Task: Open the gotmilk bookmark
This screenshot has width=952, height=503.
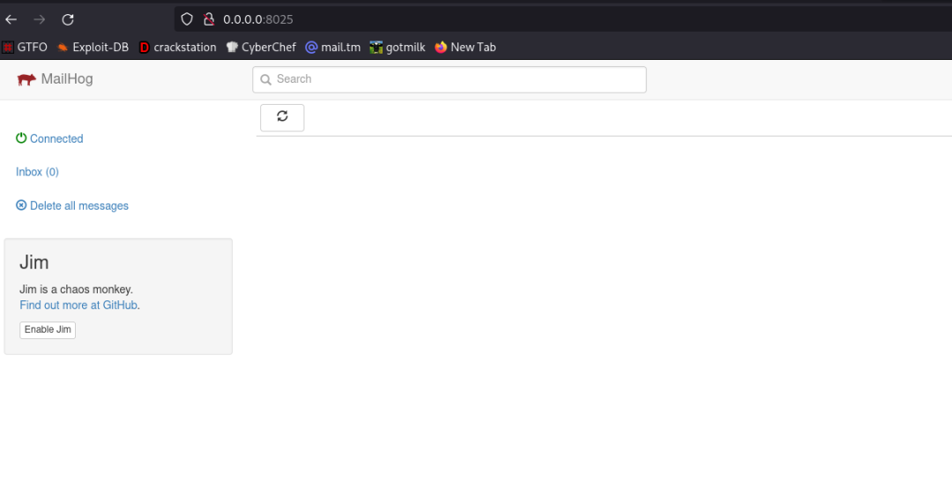Action: click(398, 48)
